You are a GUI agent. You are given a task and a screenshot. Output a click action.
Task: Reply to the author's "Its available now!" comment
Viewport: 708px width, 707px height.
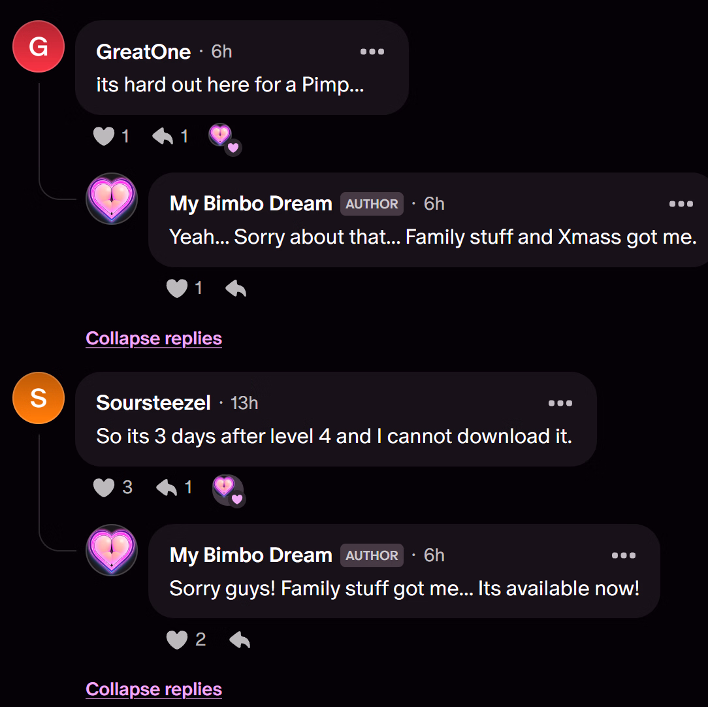tap(240, 640)
